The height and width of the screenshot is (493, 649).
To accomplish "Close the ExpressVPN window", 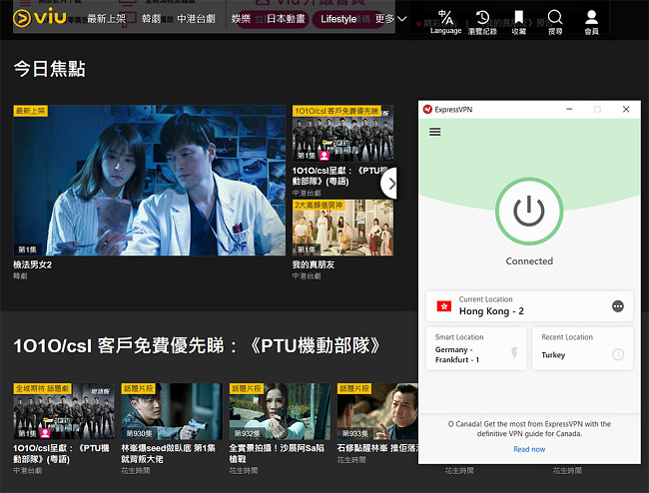I will pyautogui.click(x=626, y=109).
